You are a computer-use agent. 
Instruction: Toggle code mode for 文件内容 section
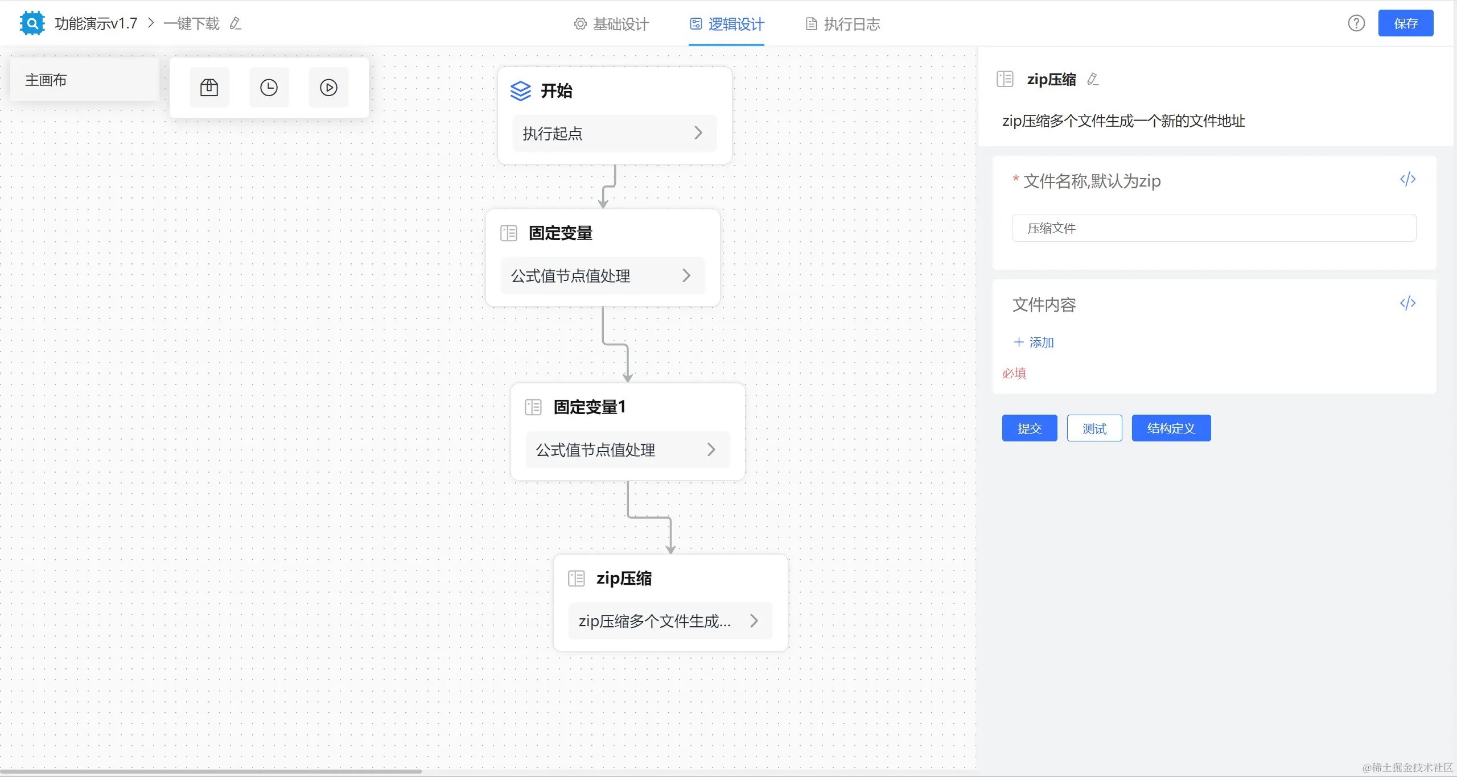[x=1407, y=303]
